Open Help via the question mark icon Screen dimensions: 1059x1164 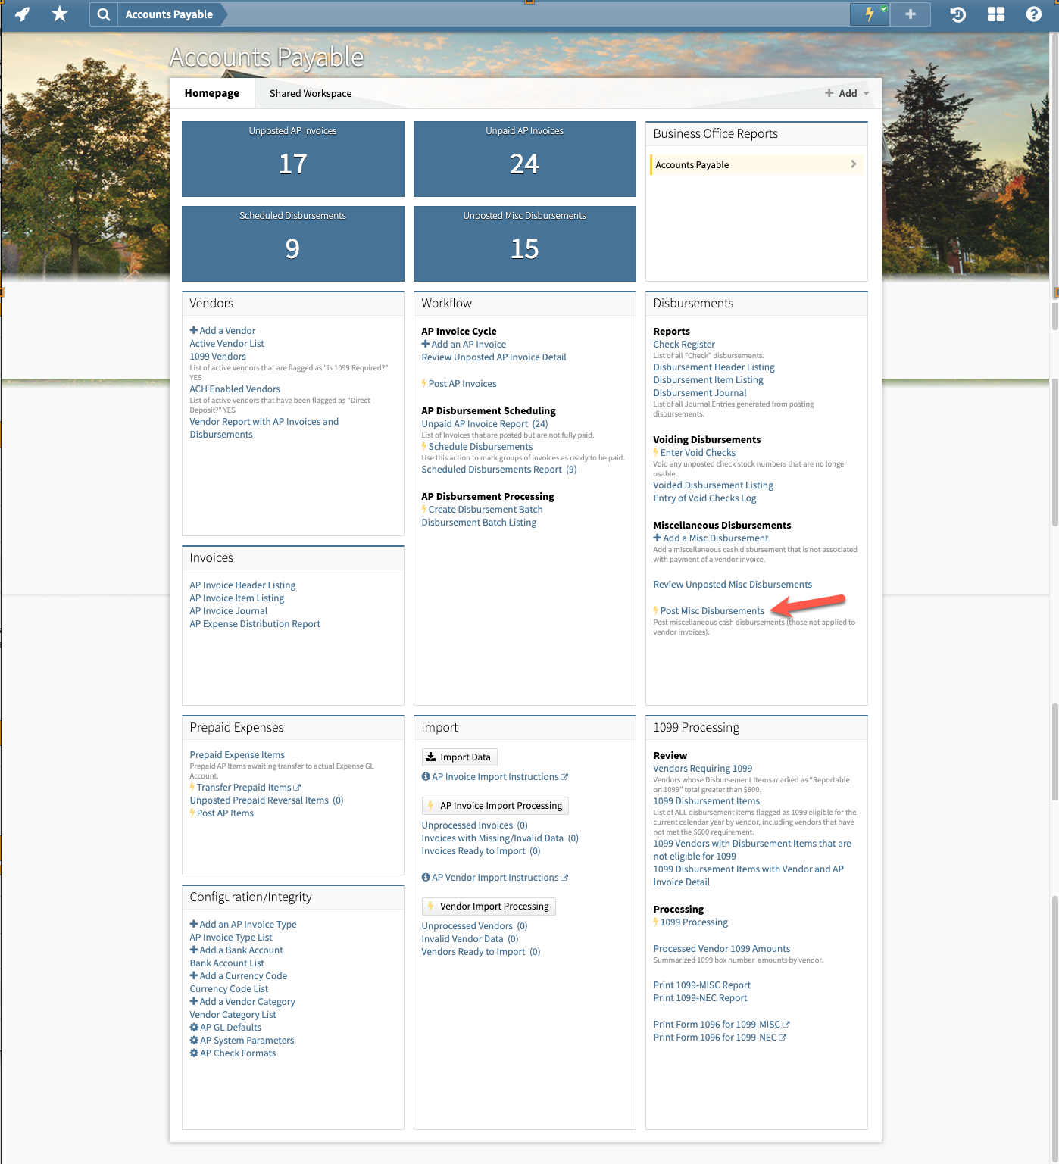pos(1033,14)
